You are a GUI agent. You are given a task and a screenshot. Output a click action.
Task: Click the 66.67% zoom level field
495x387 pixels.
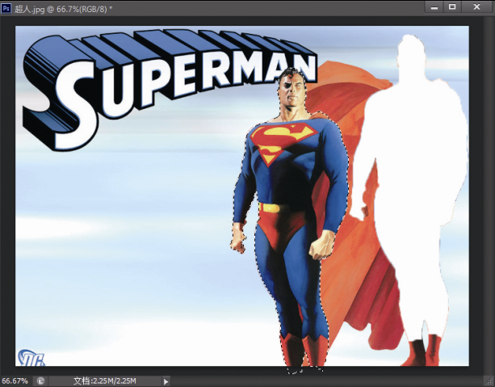[15, 381]
